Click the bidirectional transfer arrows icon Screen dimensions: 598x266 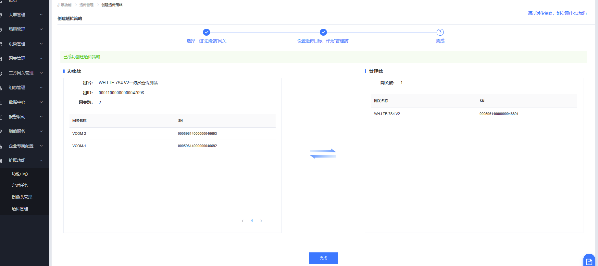(x=323, y=154)
